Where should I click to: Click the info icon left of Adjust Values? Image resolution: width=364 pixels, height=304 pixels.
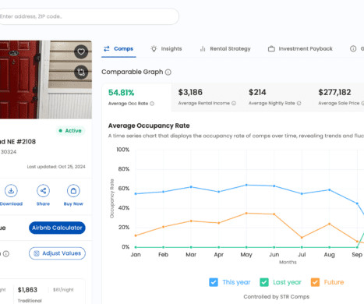click(x=6, y=253)
